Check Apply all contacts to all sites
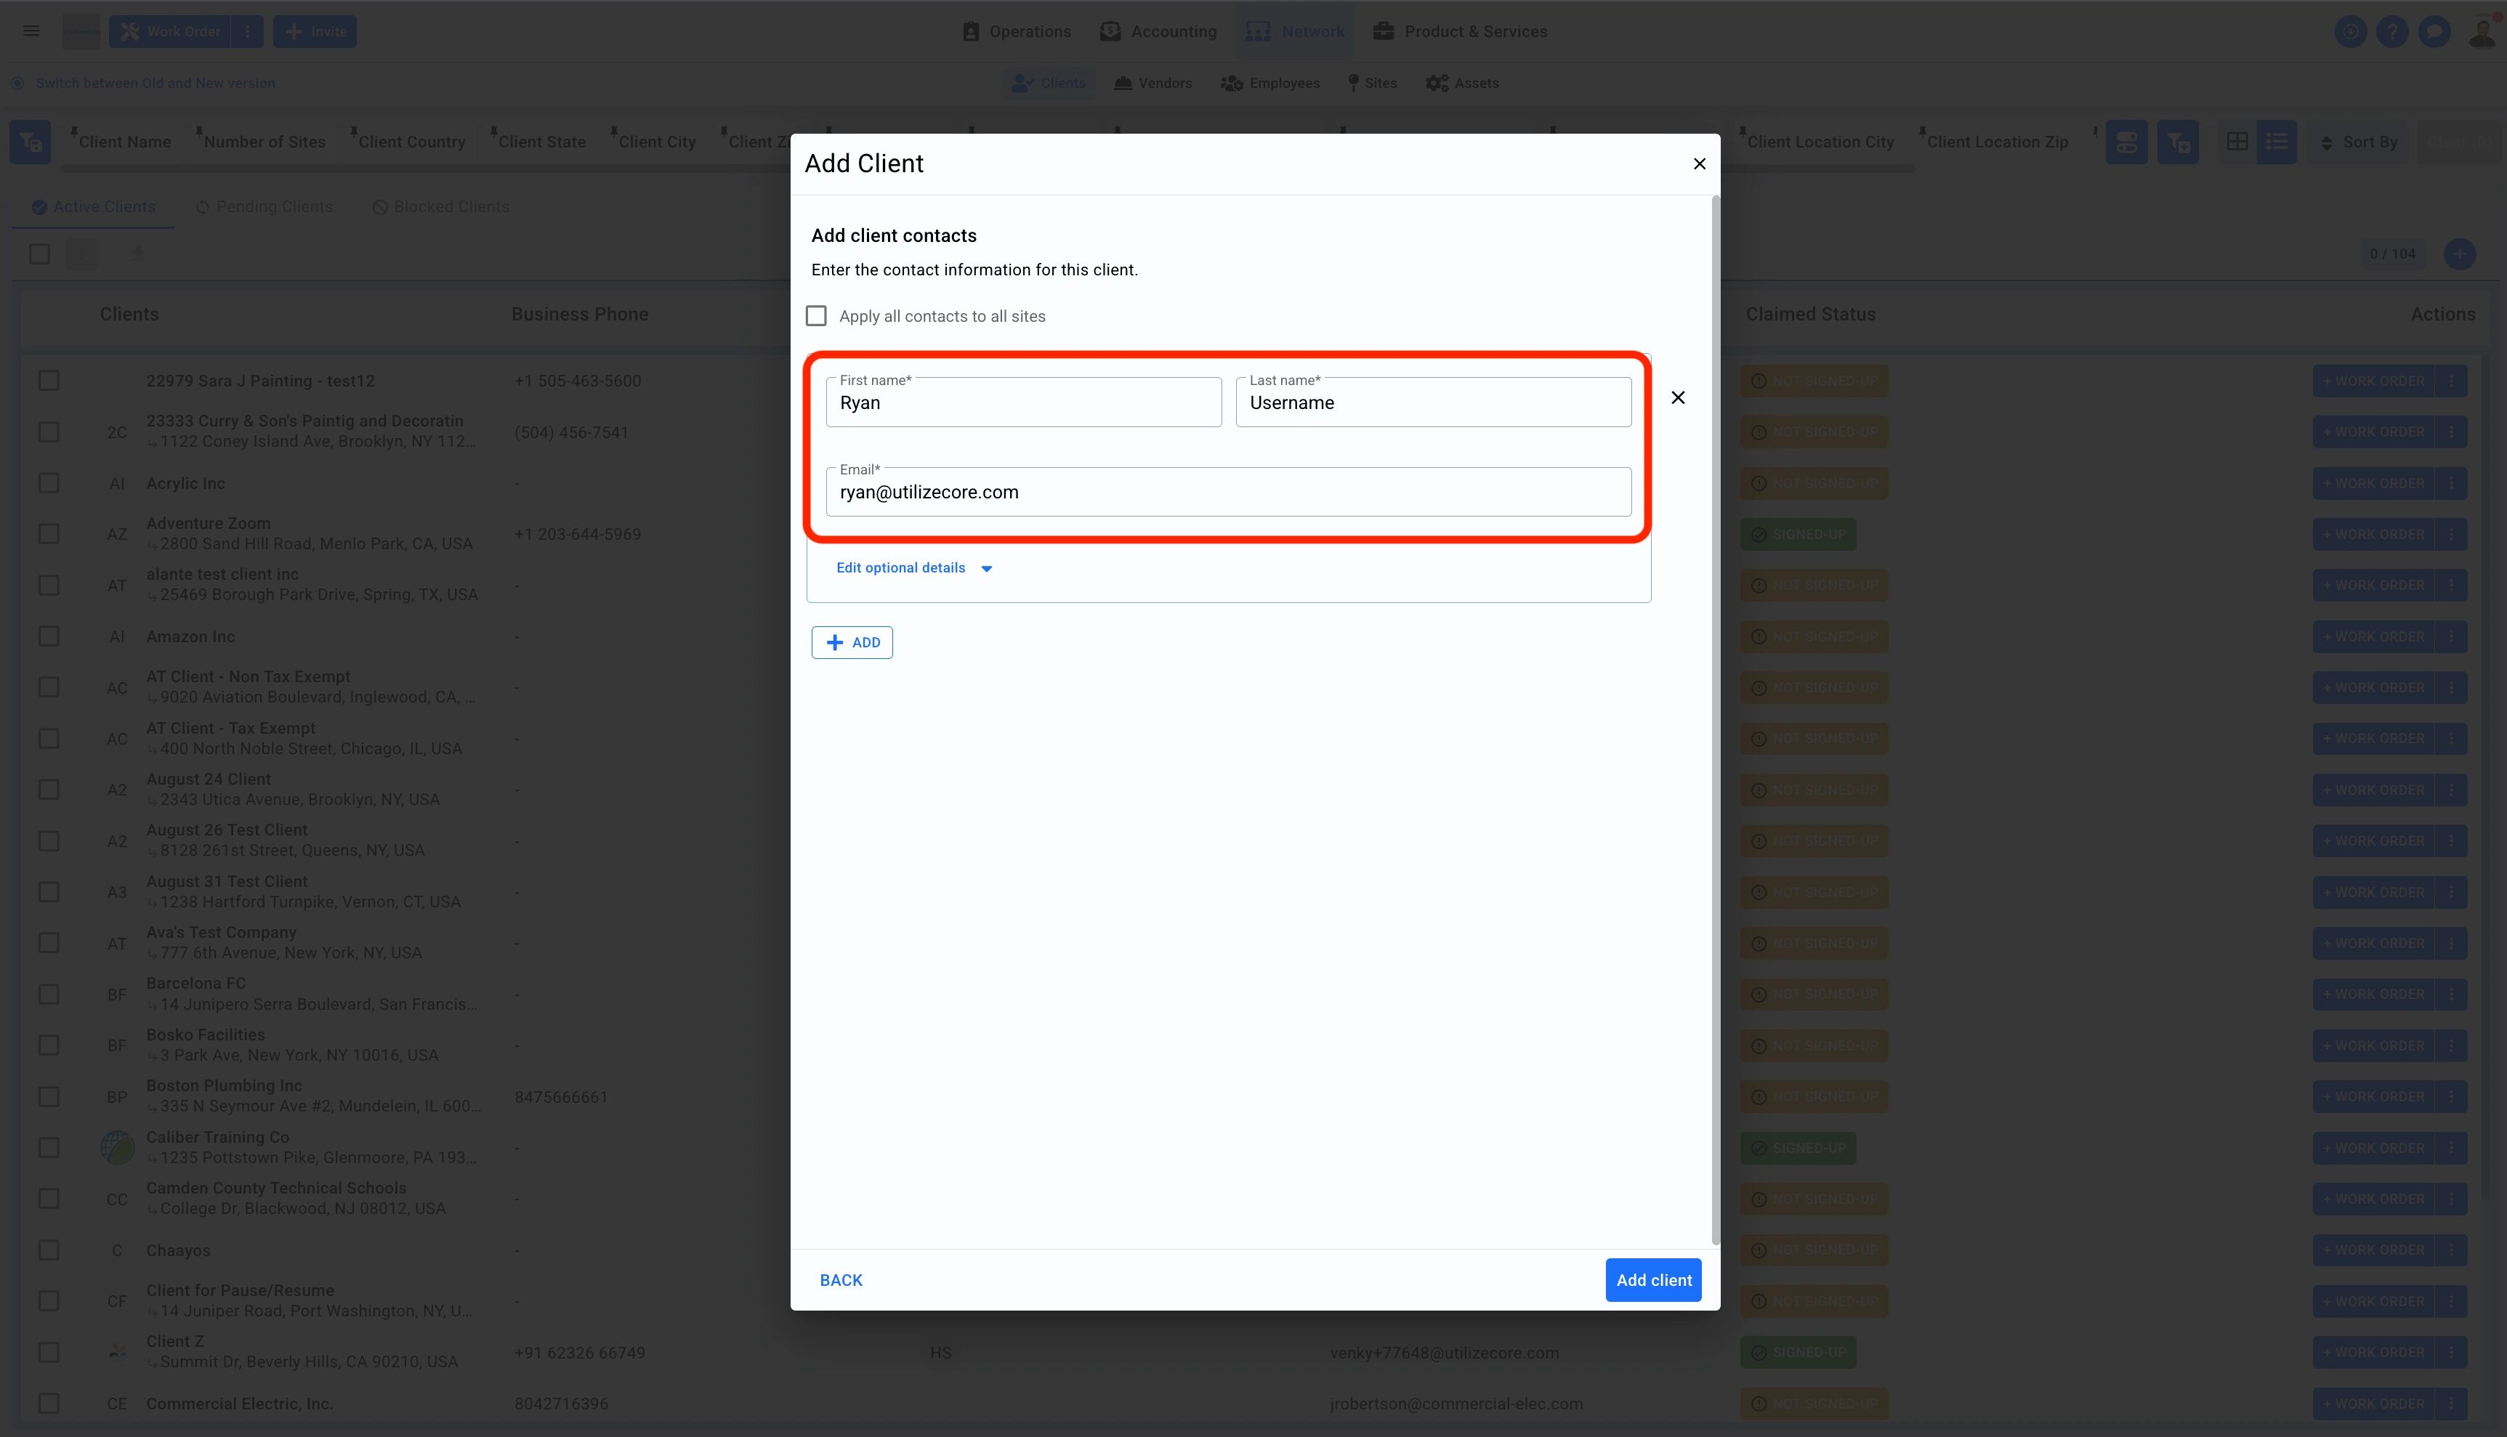Screen dimensions: 2507x1437 pyautogui.click(x=816, y=316)
